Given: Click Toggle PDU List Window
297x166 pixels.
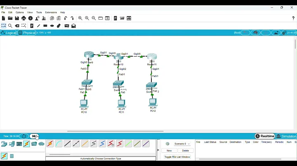Looking at the screenshot, I should pyautogui.click(x=177, y=157).
